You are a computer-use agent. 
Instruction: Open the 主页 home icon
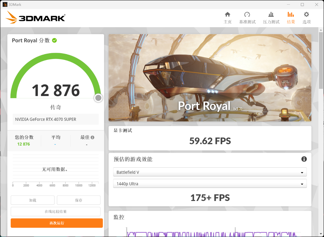[x=227, y=15]
